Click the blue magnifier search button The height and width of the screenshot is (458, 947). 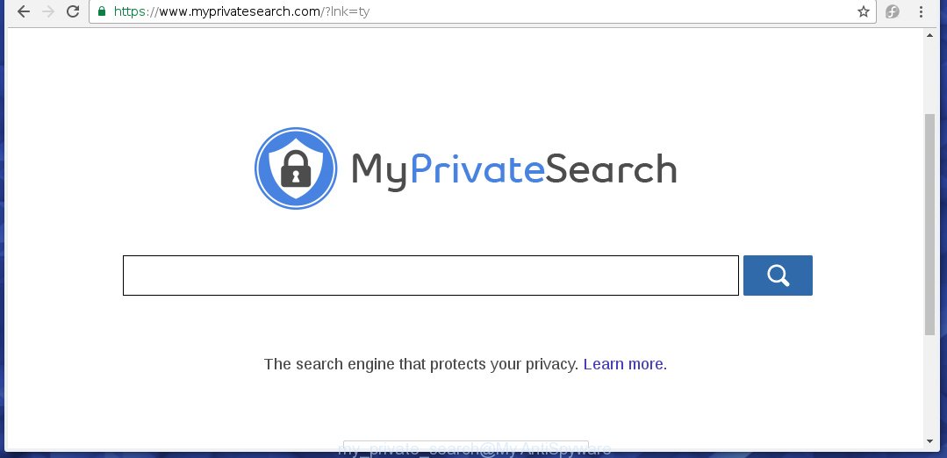pos(778,276)
